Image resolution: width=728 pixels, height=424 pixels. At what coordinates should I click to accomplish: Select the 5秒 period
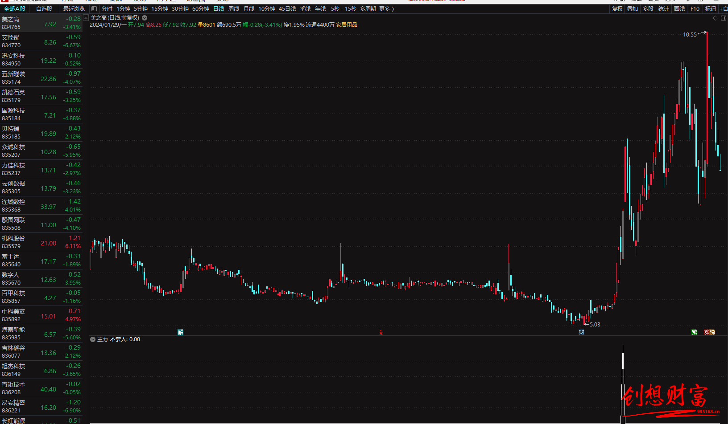(335, 8)
